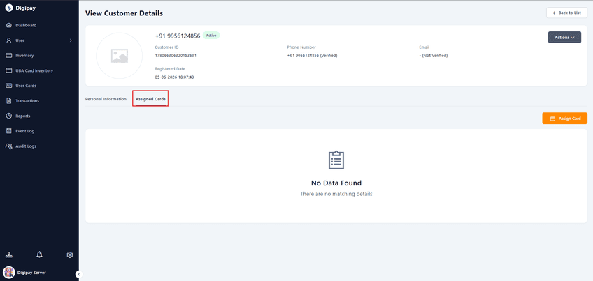593x281 pixels.
Task: Click the +91 9956124856 customer heading
Action: (178, 36)
